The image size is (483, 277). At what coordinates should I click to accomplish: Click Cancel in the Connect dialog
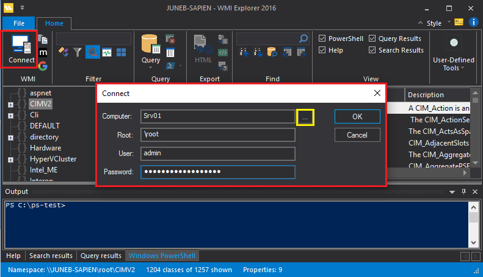tap(357, 135)
